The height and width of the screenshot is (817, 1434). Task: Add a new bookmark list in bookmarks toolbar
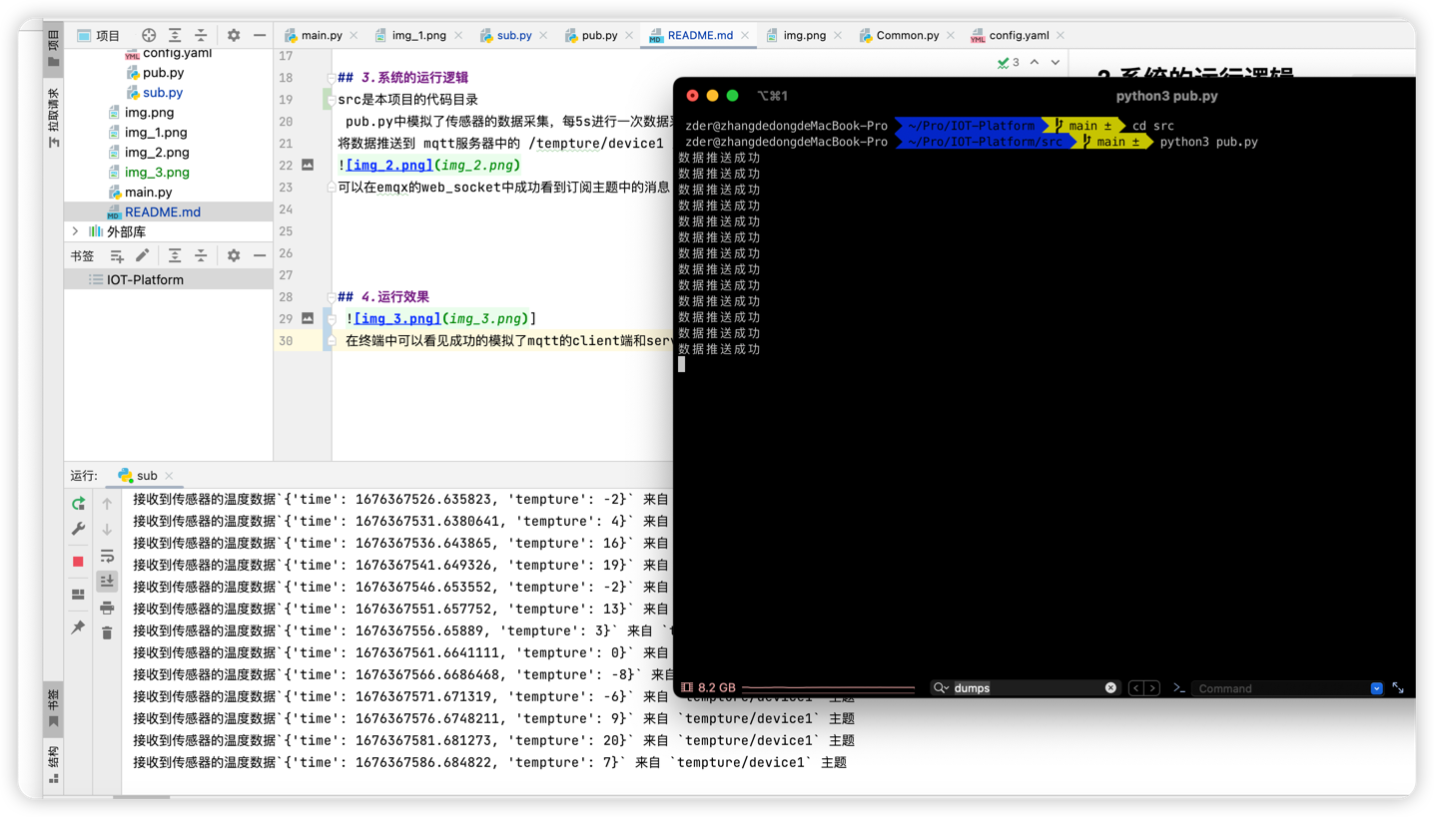[117, 256]
